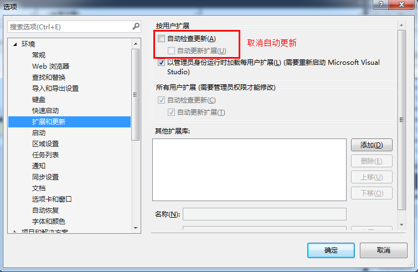The width and height of the screenshot is (418, 272).
Task: Click right panel scroll down arrow
Action: point(401,225)
